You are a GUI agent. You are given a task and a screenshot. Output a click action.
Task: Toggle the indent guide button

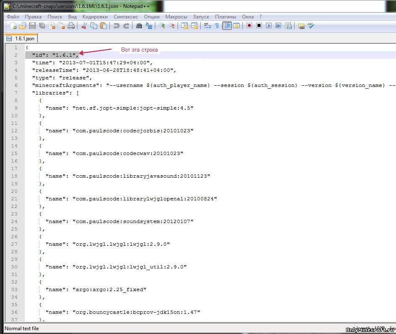(227, 26)
